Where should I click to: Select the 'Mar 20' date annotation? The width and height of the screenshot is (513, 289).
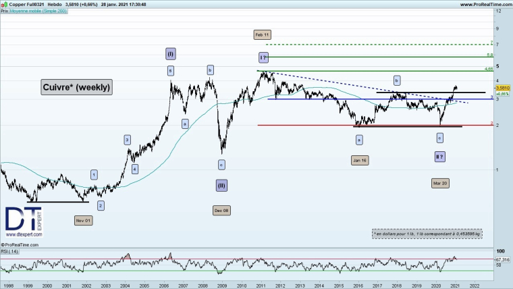pyautogui.click(x=439, y=183)
